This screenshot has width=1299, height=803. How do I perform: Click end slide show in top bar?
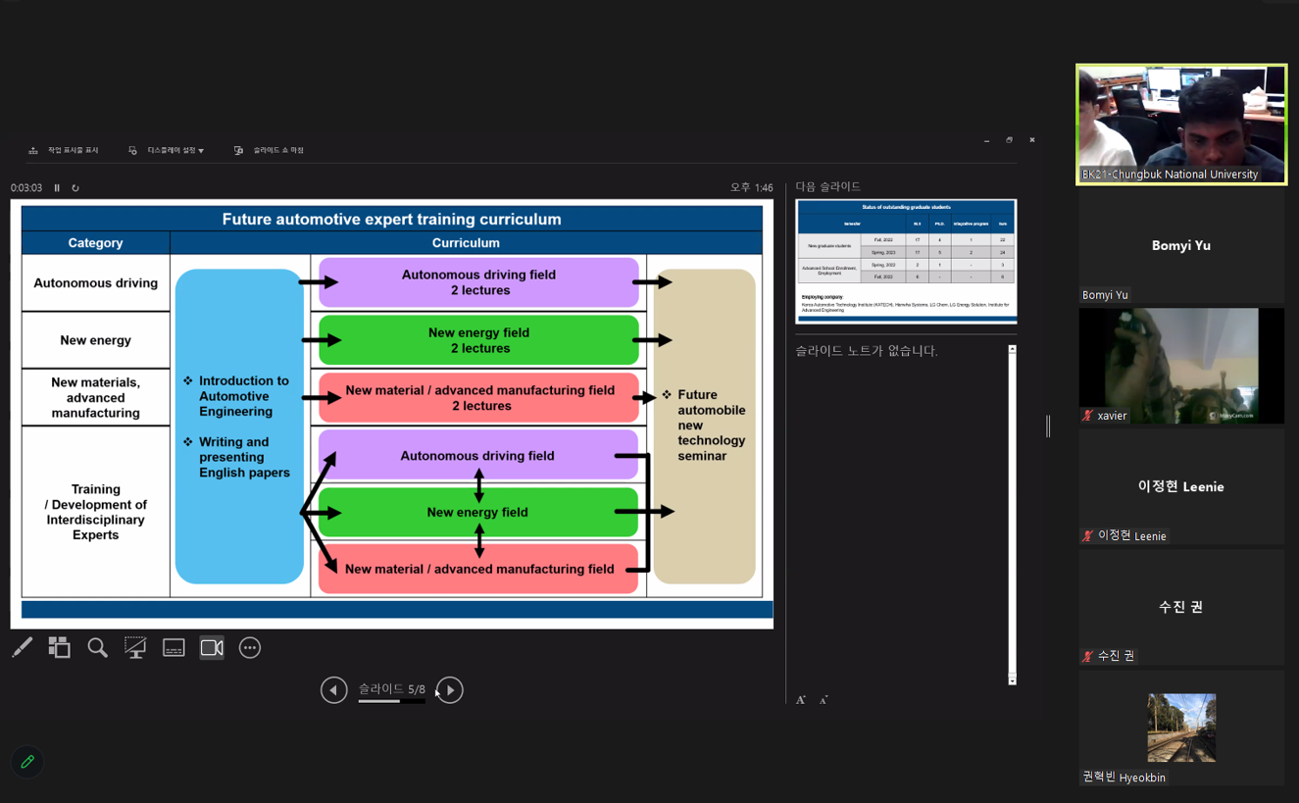tap(269, 150)
